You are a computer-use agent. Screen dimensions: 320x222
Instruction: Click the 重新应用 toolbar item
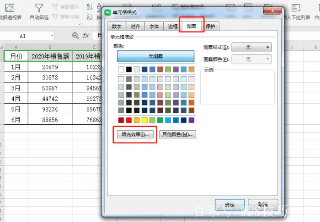(x=65, y=17)
